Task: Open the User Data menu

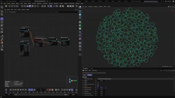Action: click(94, 71)
